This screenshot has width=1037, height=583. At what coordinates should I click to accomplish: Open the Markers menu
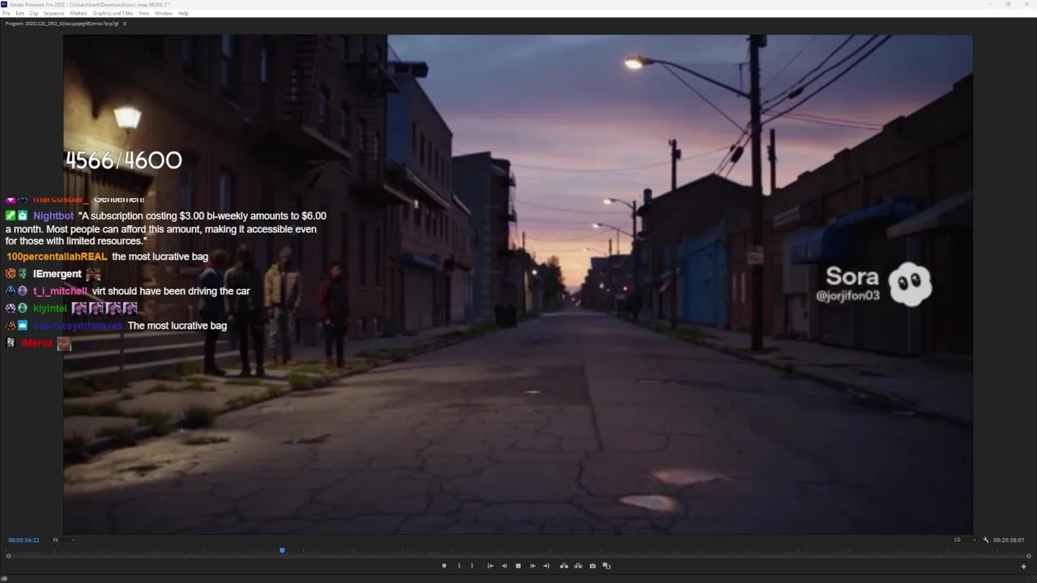(x=79, y=13)
